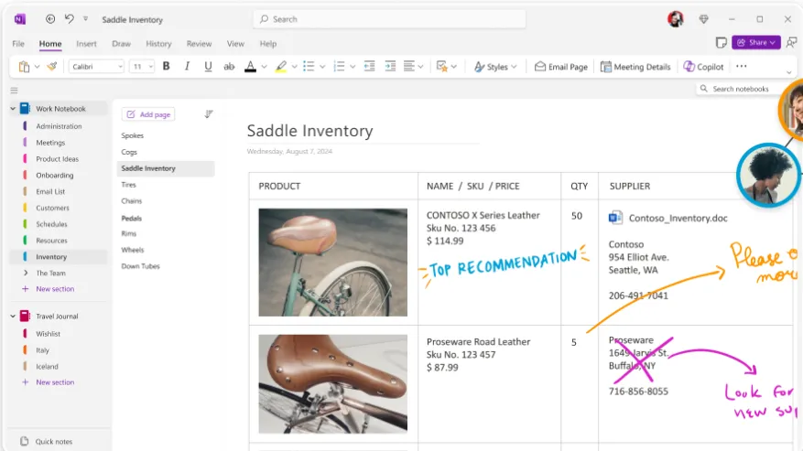This screenshot has width=803, height=451.
Task: Click the Add page button
Action: pyautogui.click(x=148, y=114)
